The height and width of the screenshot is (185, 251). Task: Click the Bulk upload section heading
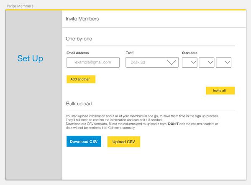pyautogui.click(x=79, y=104)
